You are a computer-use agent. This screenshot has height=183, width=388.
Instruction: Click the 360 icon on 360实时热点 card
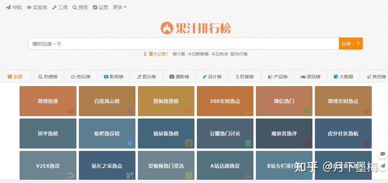(x=248, y=111)
